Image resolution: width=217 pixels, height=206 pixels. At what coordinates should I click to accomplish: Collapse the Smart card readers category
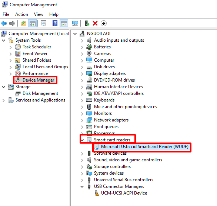click(83, 140)
